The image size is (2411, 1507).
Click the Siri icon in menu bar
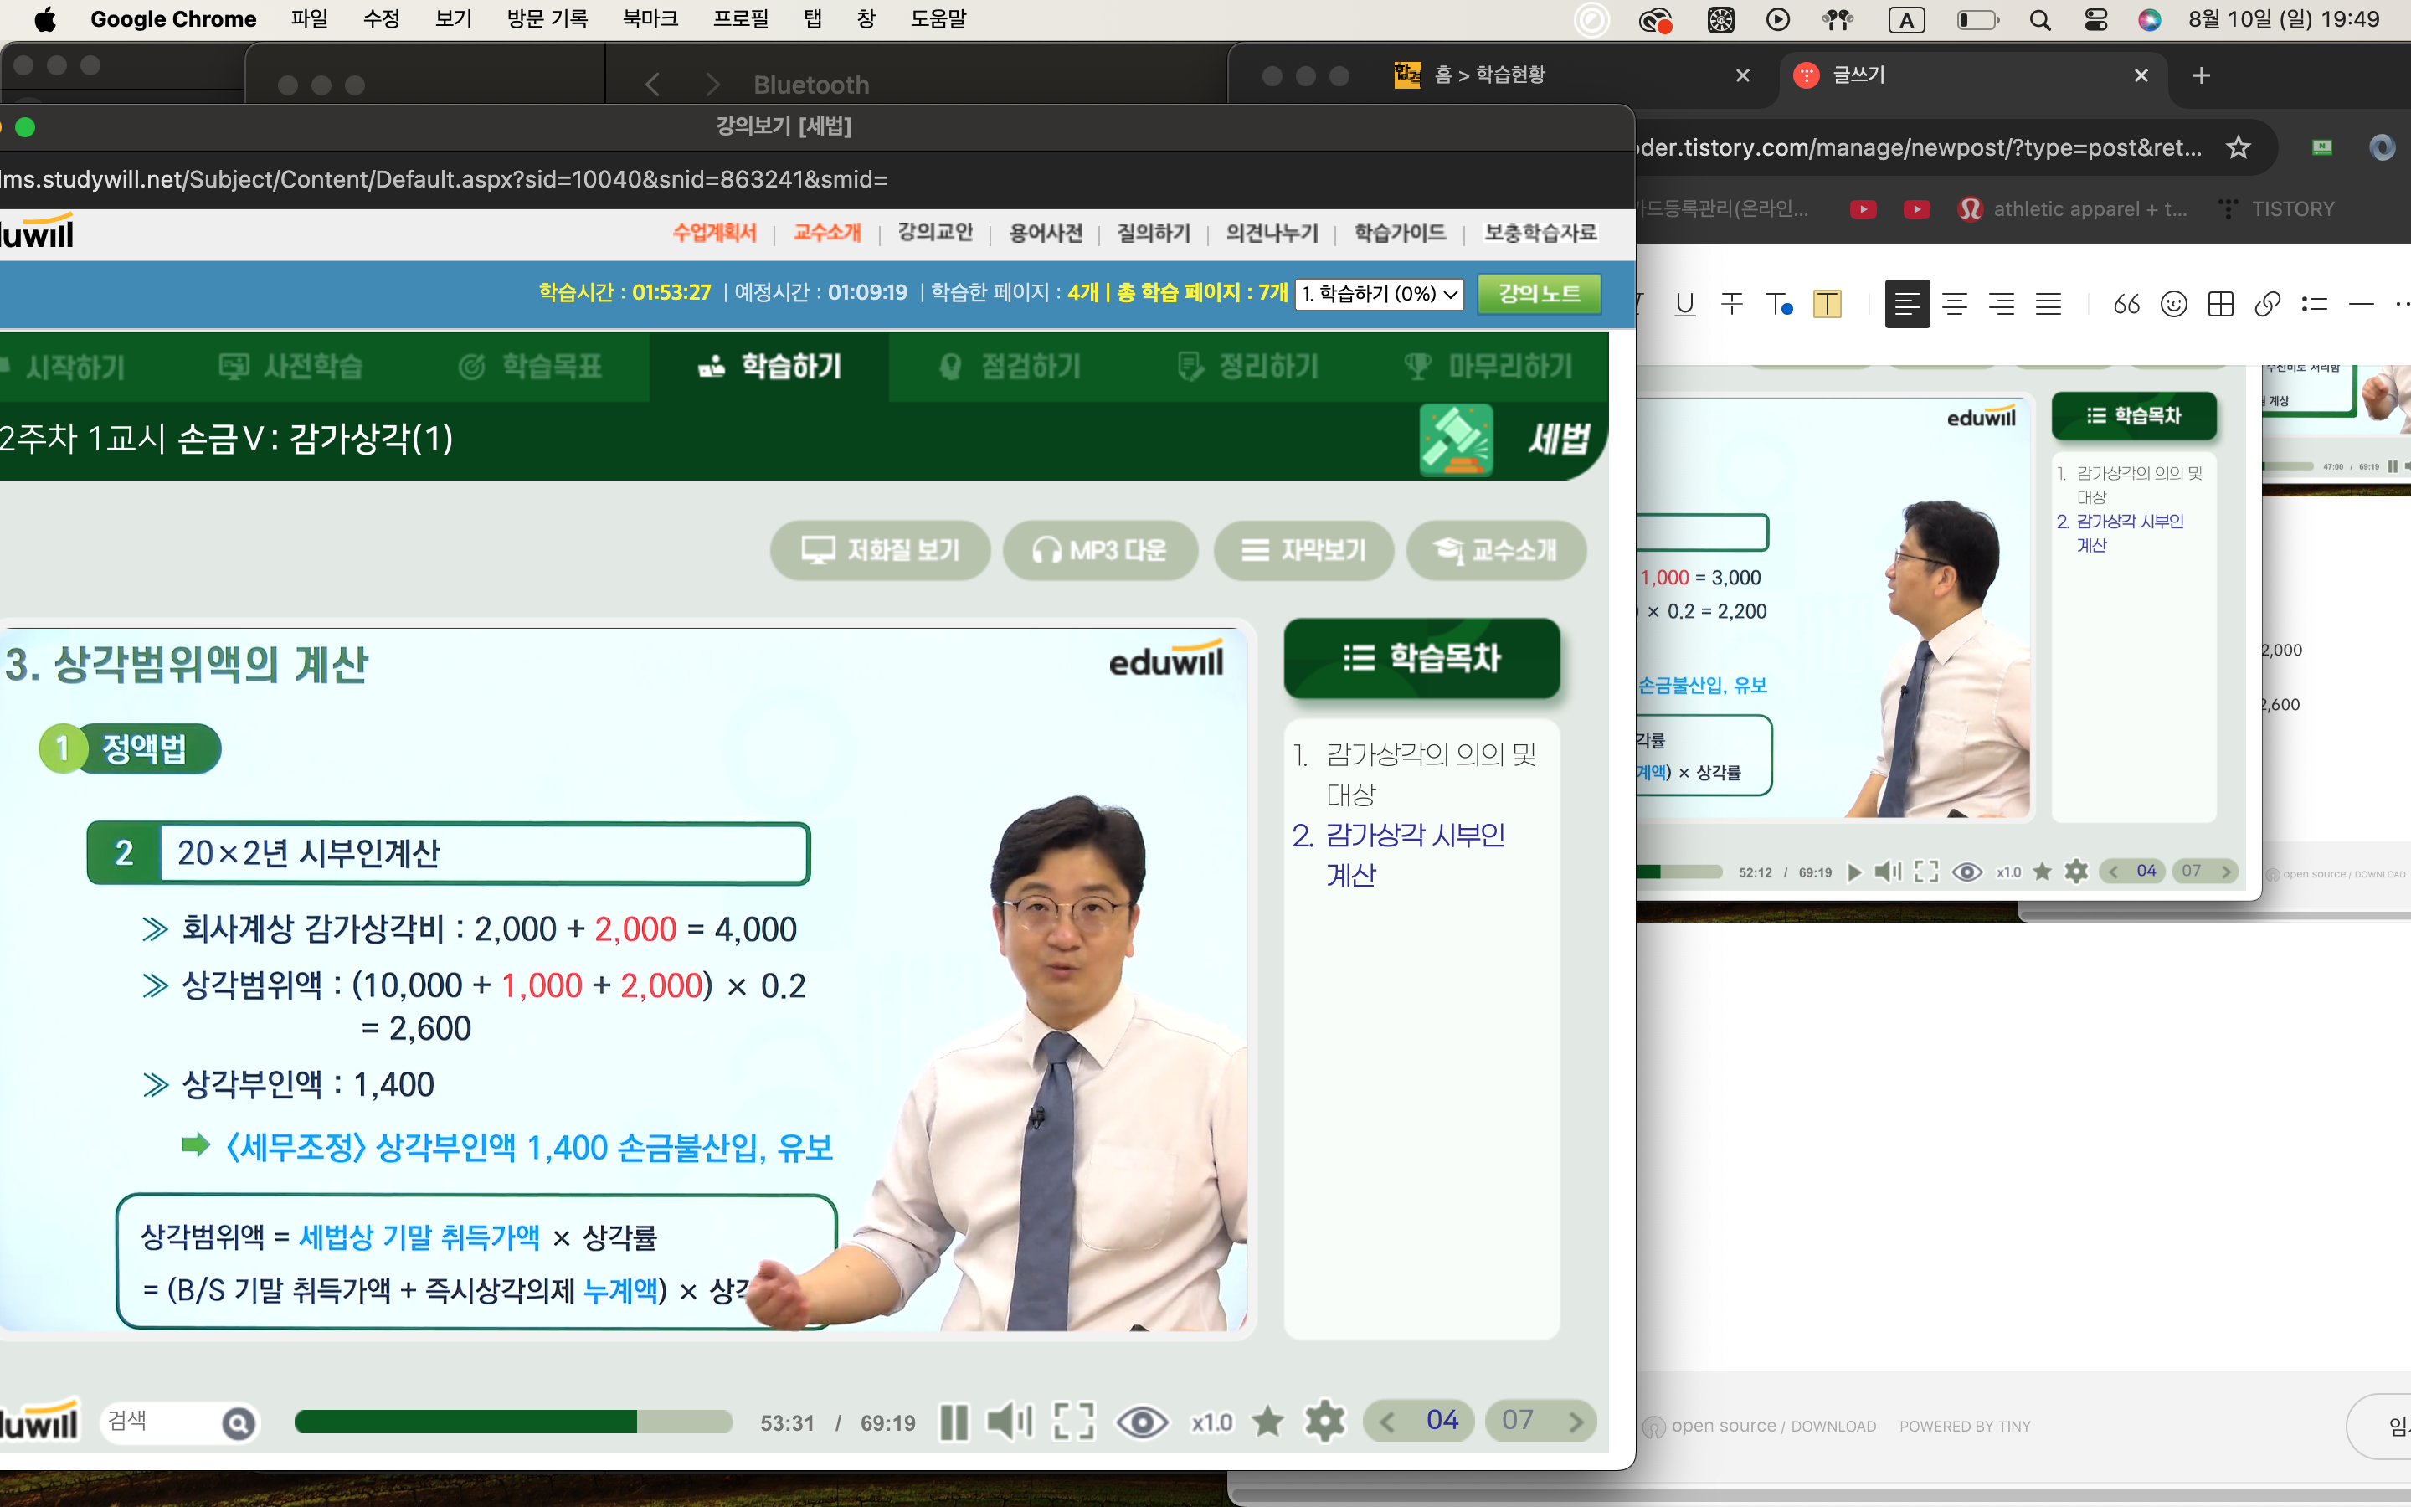(2149, 20)
